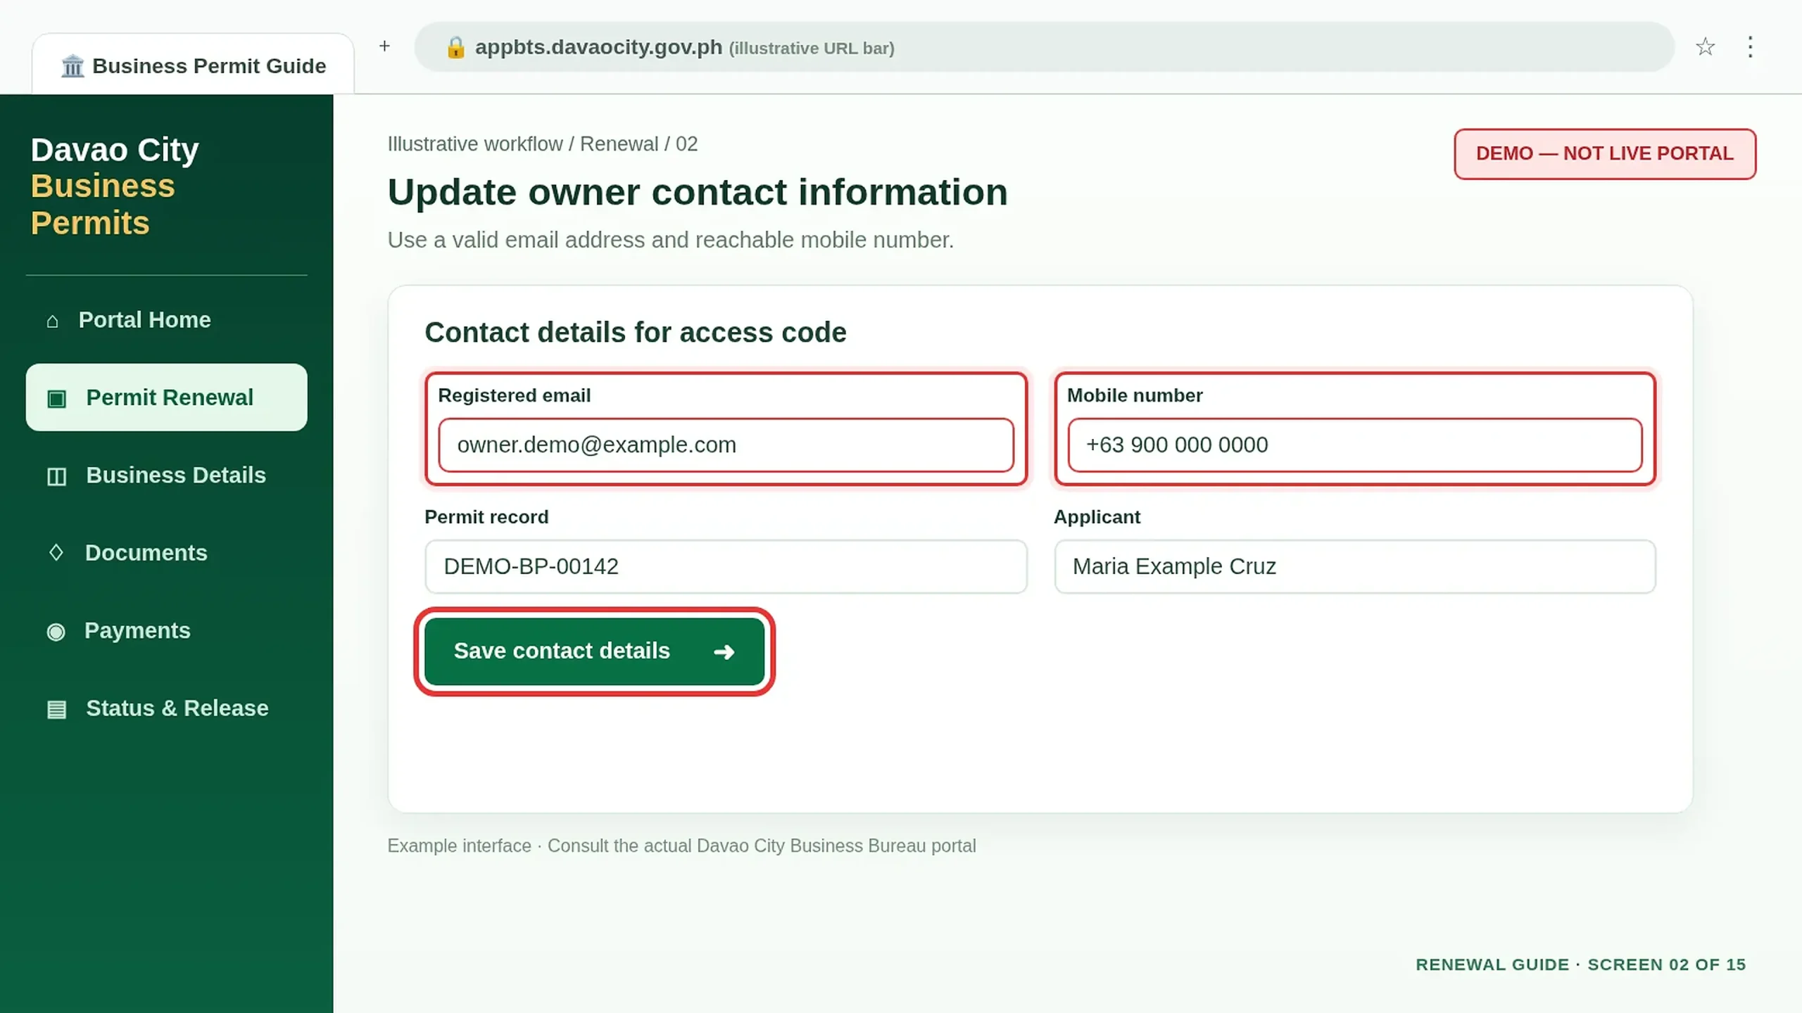This screenshot has height=1013, width=1802.
Task: Click the Payments circle icon
Action: tap(56, 632)
